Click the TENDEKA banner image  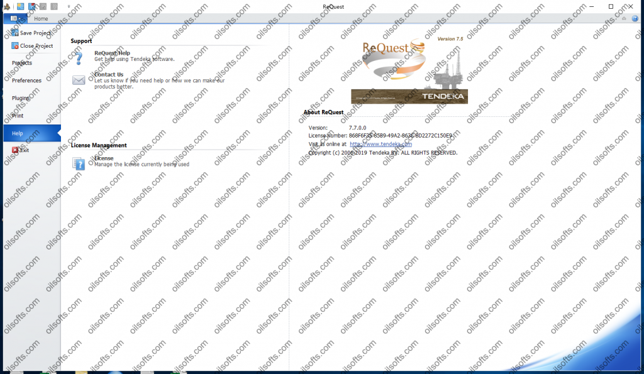(409, 96)
